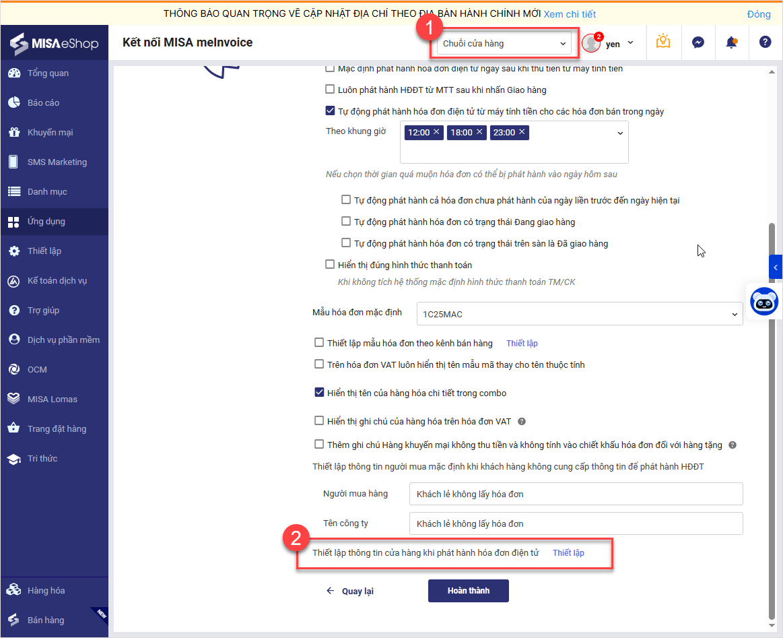Image resolution: width=783 pixels, height=638 pixels.
Task: Click Thiết lập link for thông tin cửa hàng
Action: pyautogui.click(x=568, y=552)
